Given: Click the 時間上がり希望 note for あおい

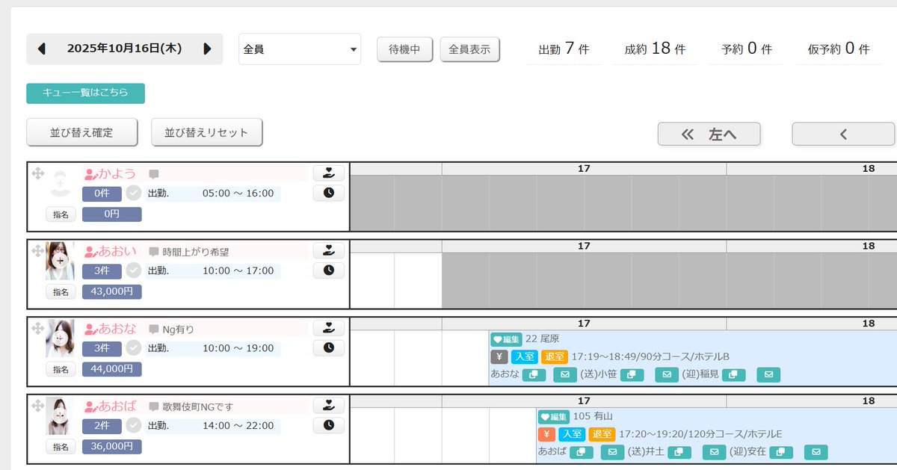Looking at the screenshot, I should point(196,252).
